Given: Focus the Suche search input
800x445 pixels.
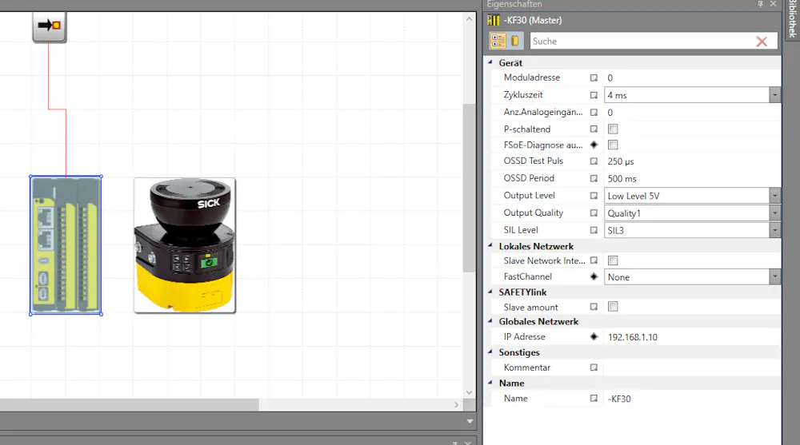Looking at the screenshot, I should click(642, 42).
